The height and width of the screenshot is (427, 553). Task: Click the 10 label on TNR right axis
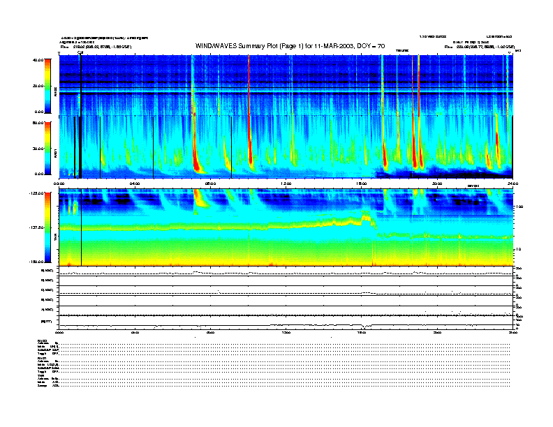[x=518, y=250]
